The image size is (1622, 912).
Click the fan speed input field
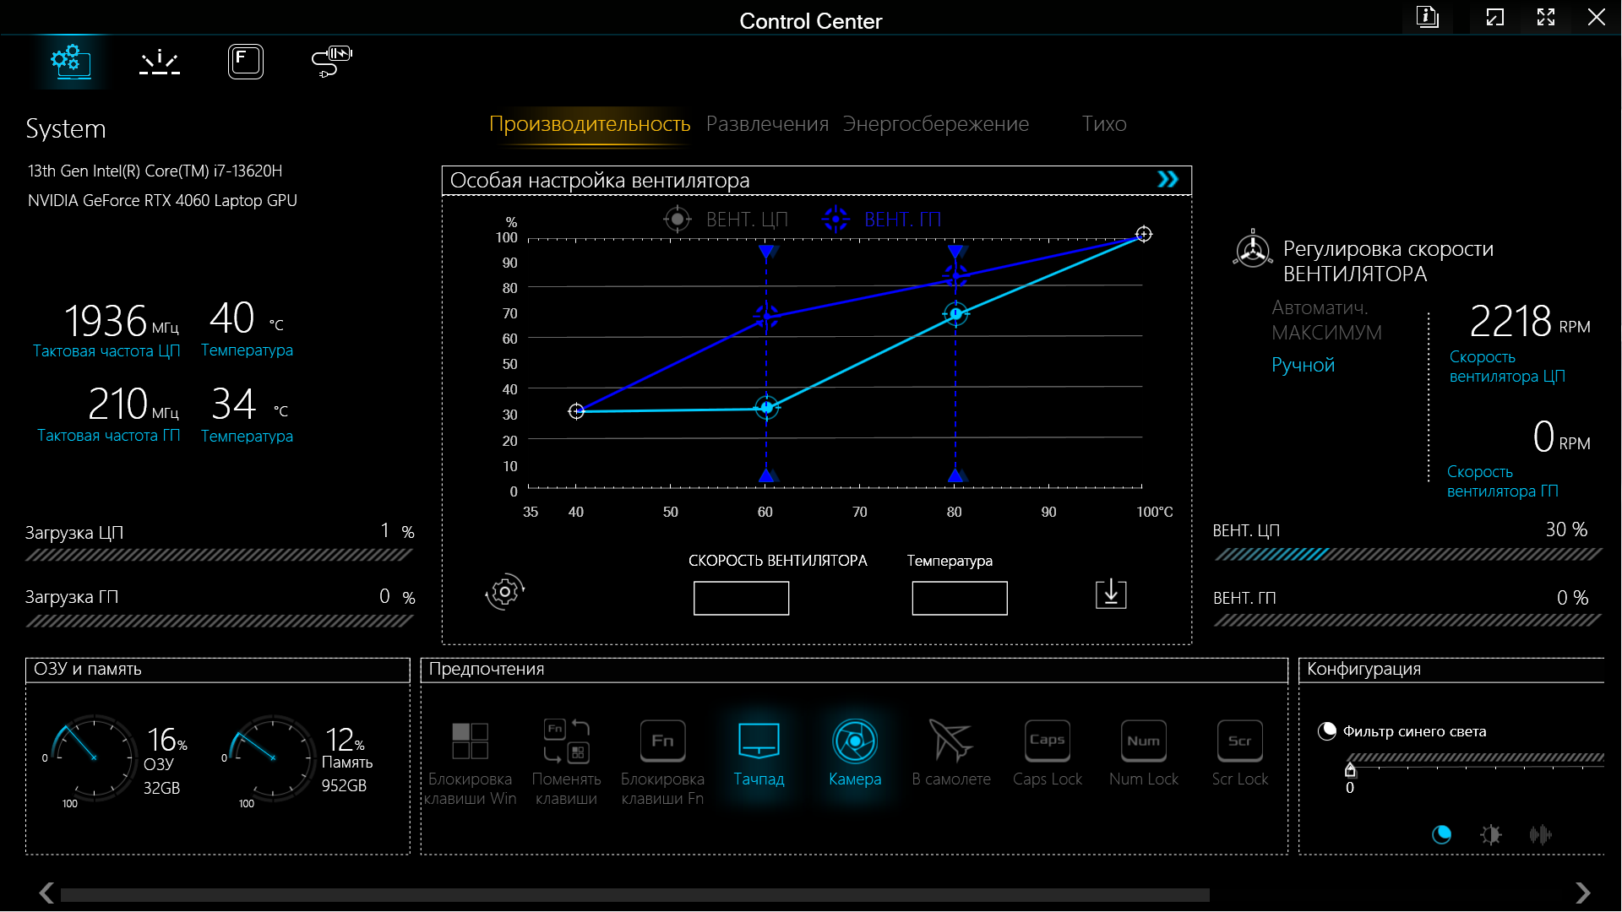pyautogui.click(x=741, y=598)
